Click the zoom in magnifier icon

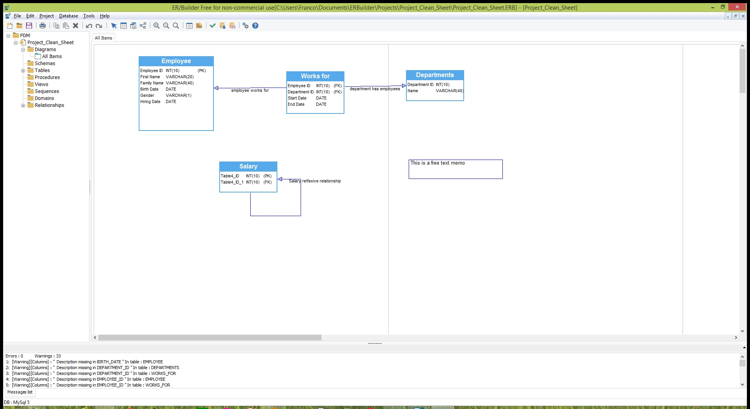click(157, 26)
